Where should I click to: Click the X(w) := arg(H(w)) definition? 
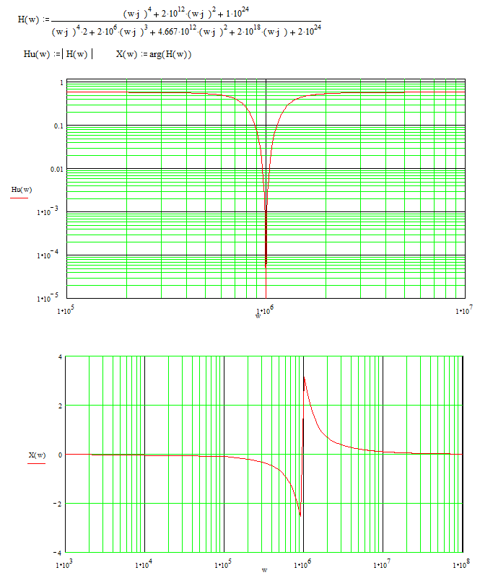(154, 56)
